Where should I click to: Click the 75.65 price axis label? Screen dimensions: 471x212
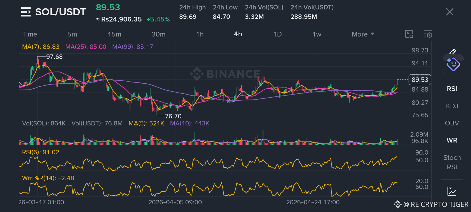[x=420, y=115]
